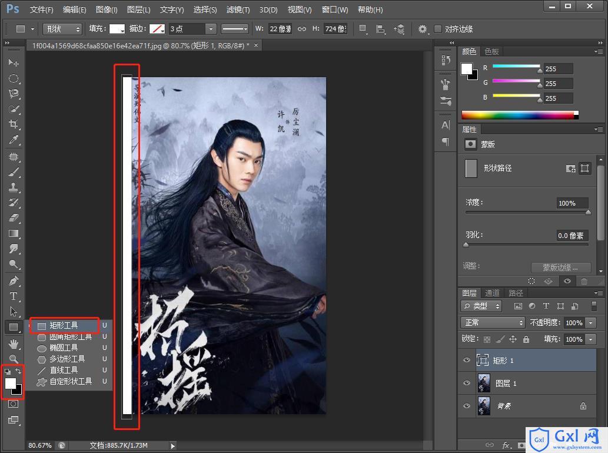Open the 正常 blend mode dropdown
The width and height of the screenshot is (608, 453).
click(x=493, y=323)
